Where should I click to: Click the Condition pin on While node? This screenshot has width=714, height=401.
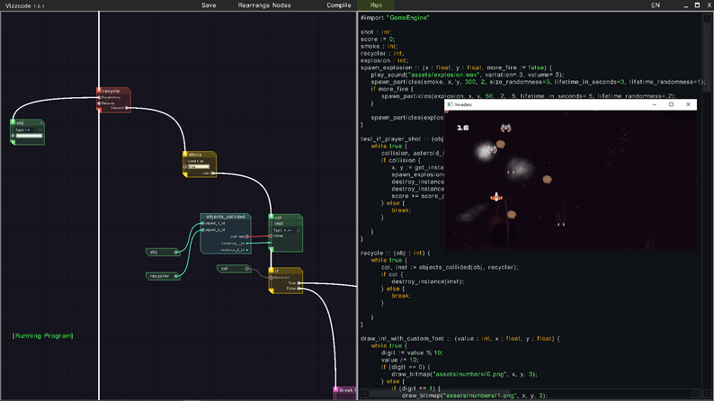[185, 166]
